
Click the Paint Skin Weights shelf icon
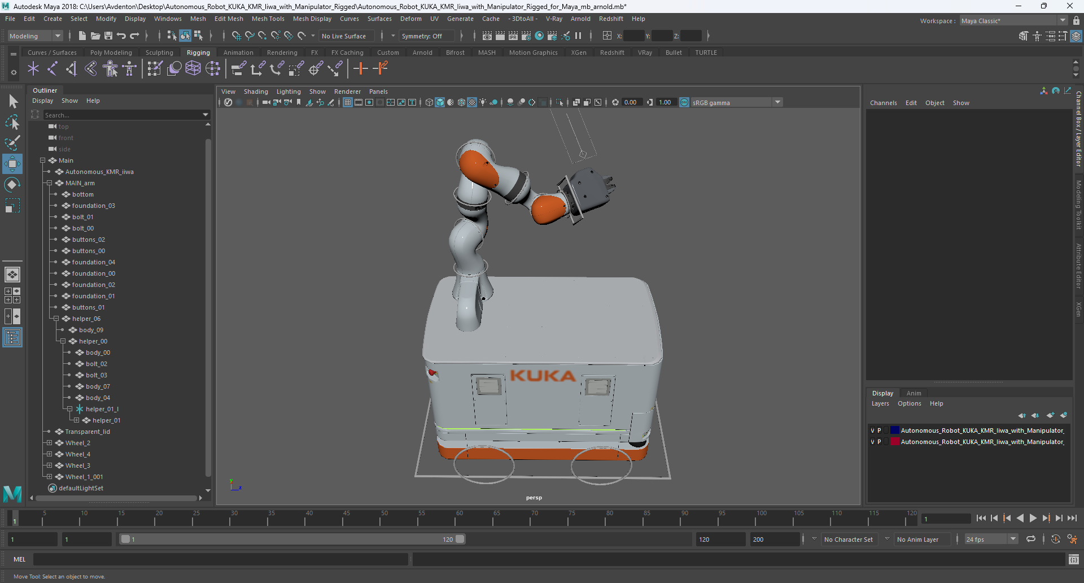pyautogui.click(x=155, y=69)
